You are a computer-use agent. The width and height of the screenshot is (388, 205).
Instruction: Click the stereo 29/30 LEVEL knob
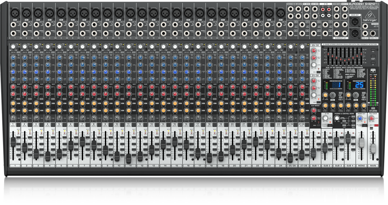(x=314, y=65)
